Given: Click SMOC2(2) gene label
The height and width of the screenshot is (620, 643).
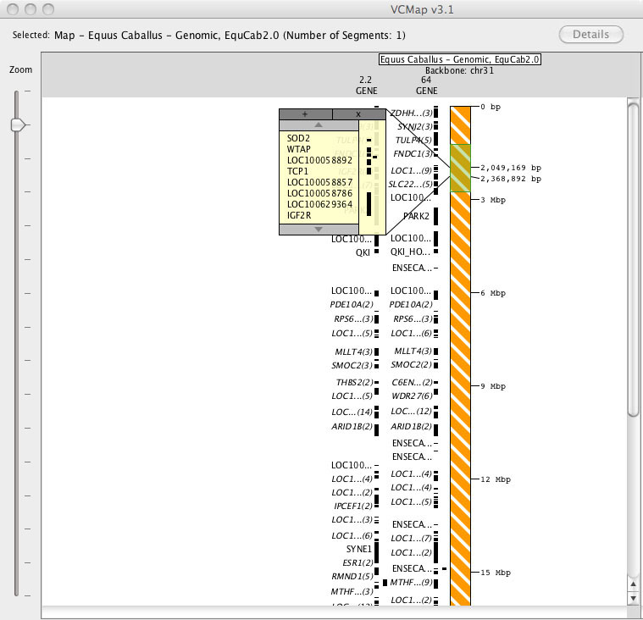Looking at the screenshot, I should click(411, 365).
